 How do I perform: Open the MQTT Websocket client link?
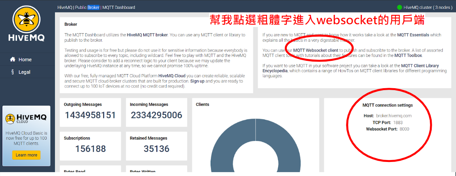coord(315,50)
